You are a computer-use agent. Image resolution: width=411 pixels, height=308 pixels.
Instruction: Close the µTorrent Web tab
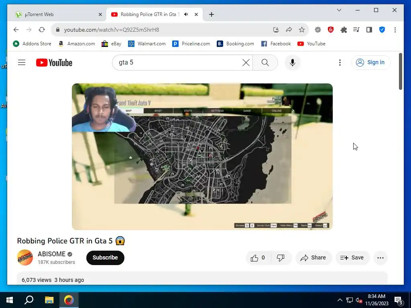[x=100, y=14]
